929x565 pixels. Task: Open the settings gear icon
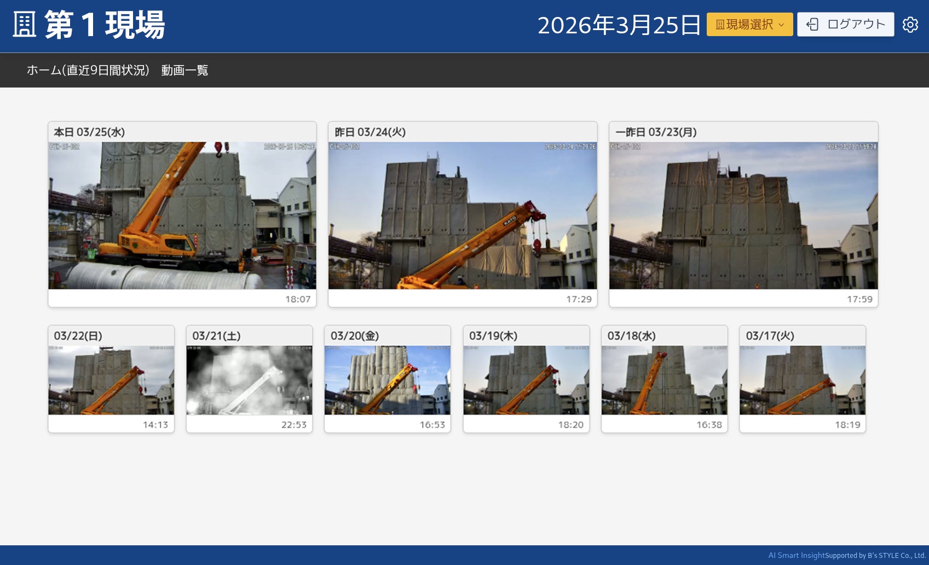(910, 25)
